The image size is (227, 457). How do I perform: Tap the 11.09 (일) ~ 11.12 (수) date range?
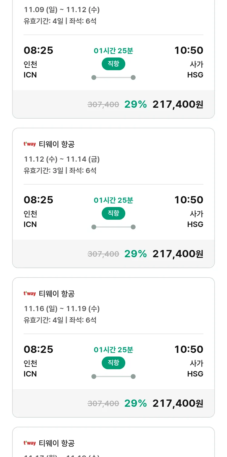tap(62, 10)
